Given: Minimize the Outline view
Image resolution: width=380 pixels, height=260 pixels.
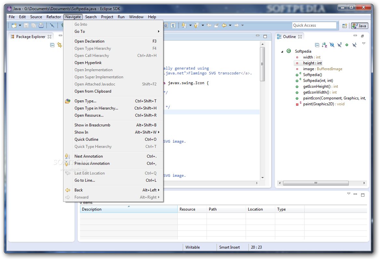Looking at the screenshot, I should coord(355,35).
